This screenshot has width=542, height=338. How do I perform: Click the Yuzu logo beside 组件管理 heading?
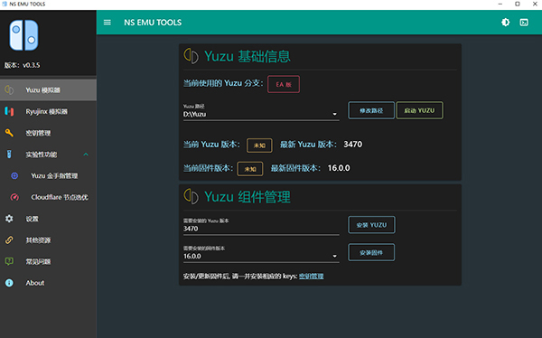pyautogui.click(x=192, y=196)
